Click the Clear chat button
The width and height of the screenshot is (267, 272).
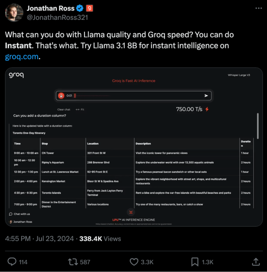pyautogui.click(x=64, y=109)
